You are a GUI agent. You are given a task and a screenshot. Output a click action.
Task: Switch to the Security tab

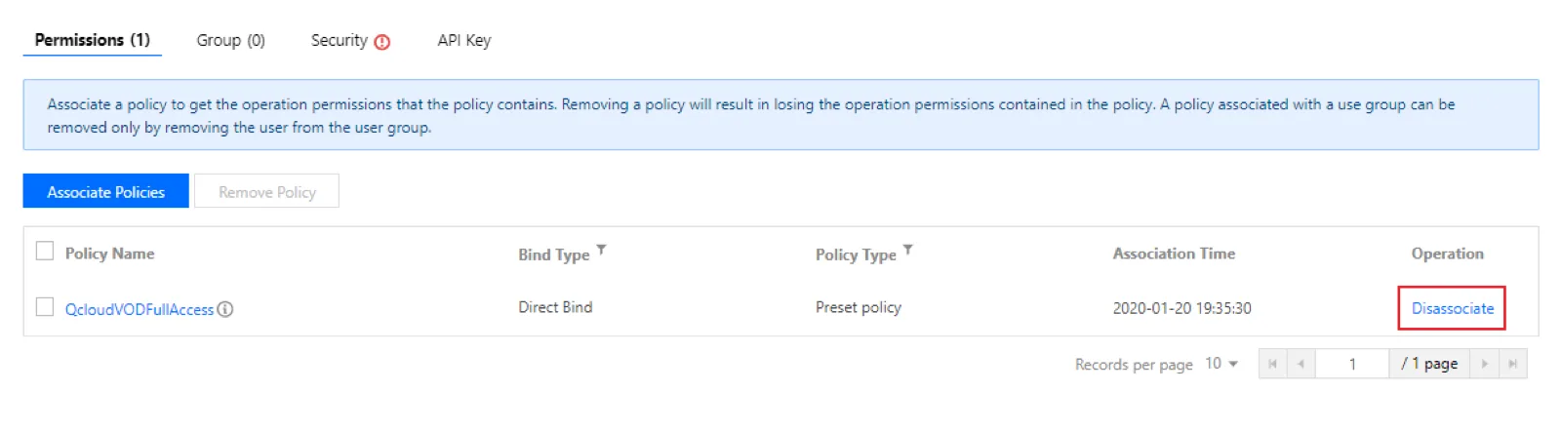[339, 40]
